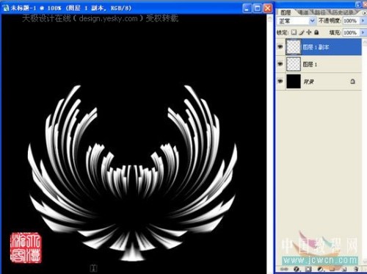Click the add layer style icon

click(297, 269)
